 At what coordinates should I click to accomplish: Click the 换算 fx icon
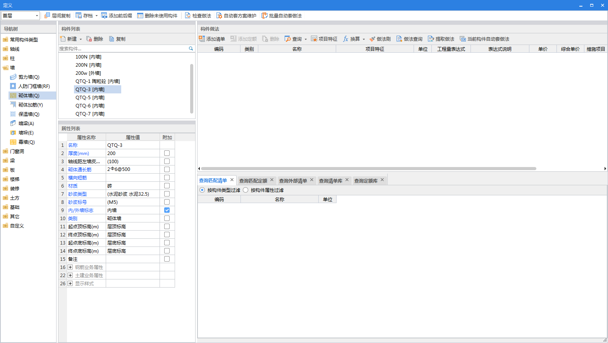346,39
